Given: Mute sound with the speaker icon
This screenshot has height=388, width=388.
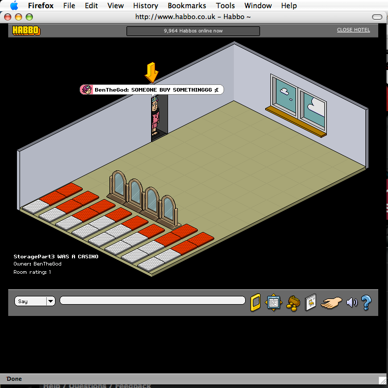Looking at the screenshot, I should click(352, 302).
